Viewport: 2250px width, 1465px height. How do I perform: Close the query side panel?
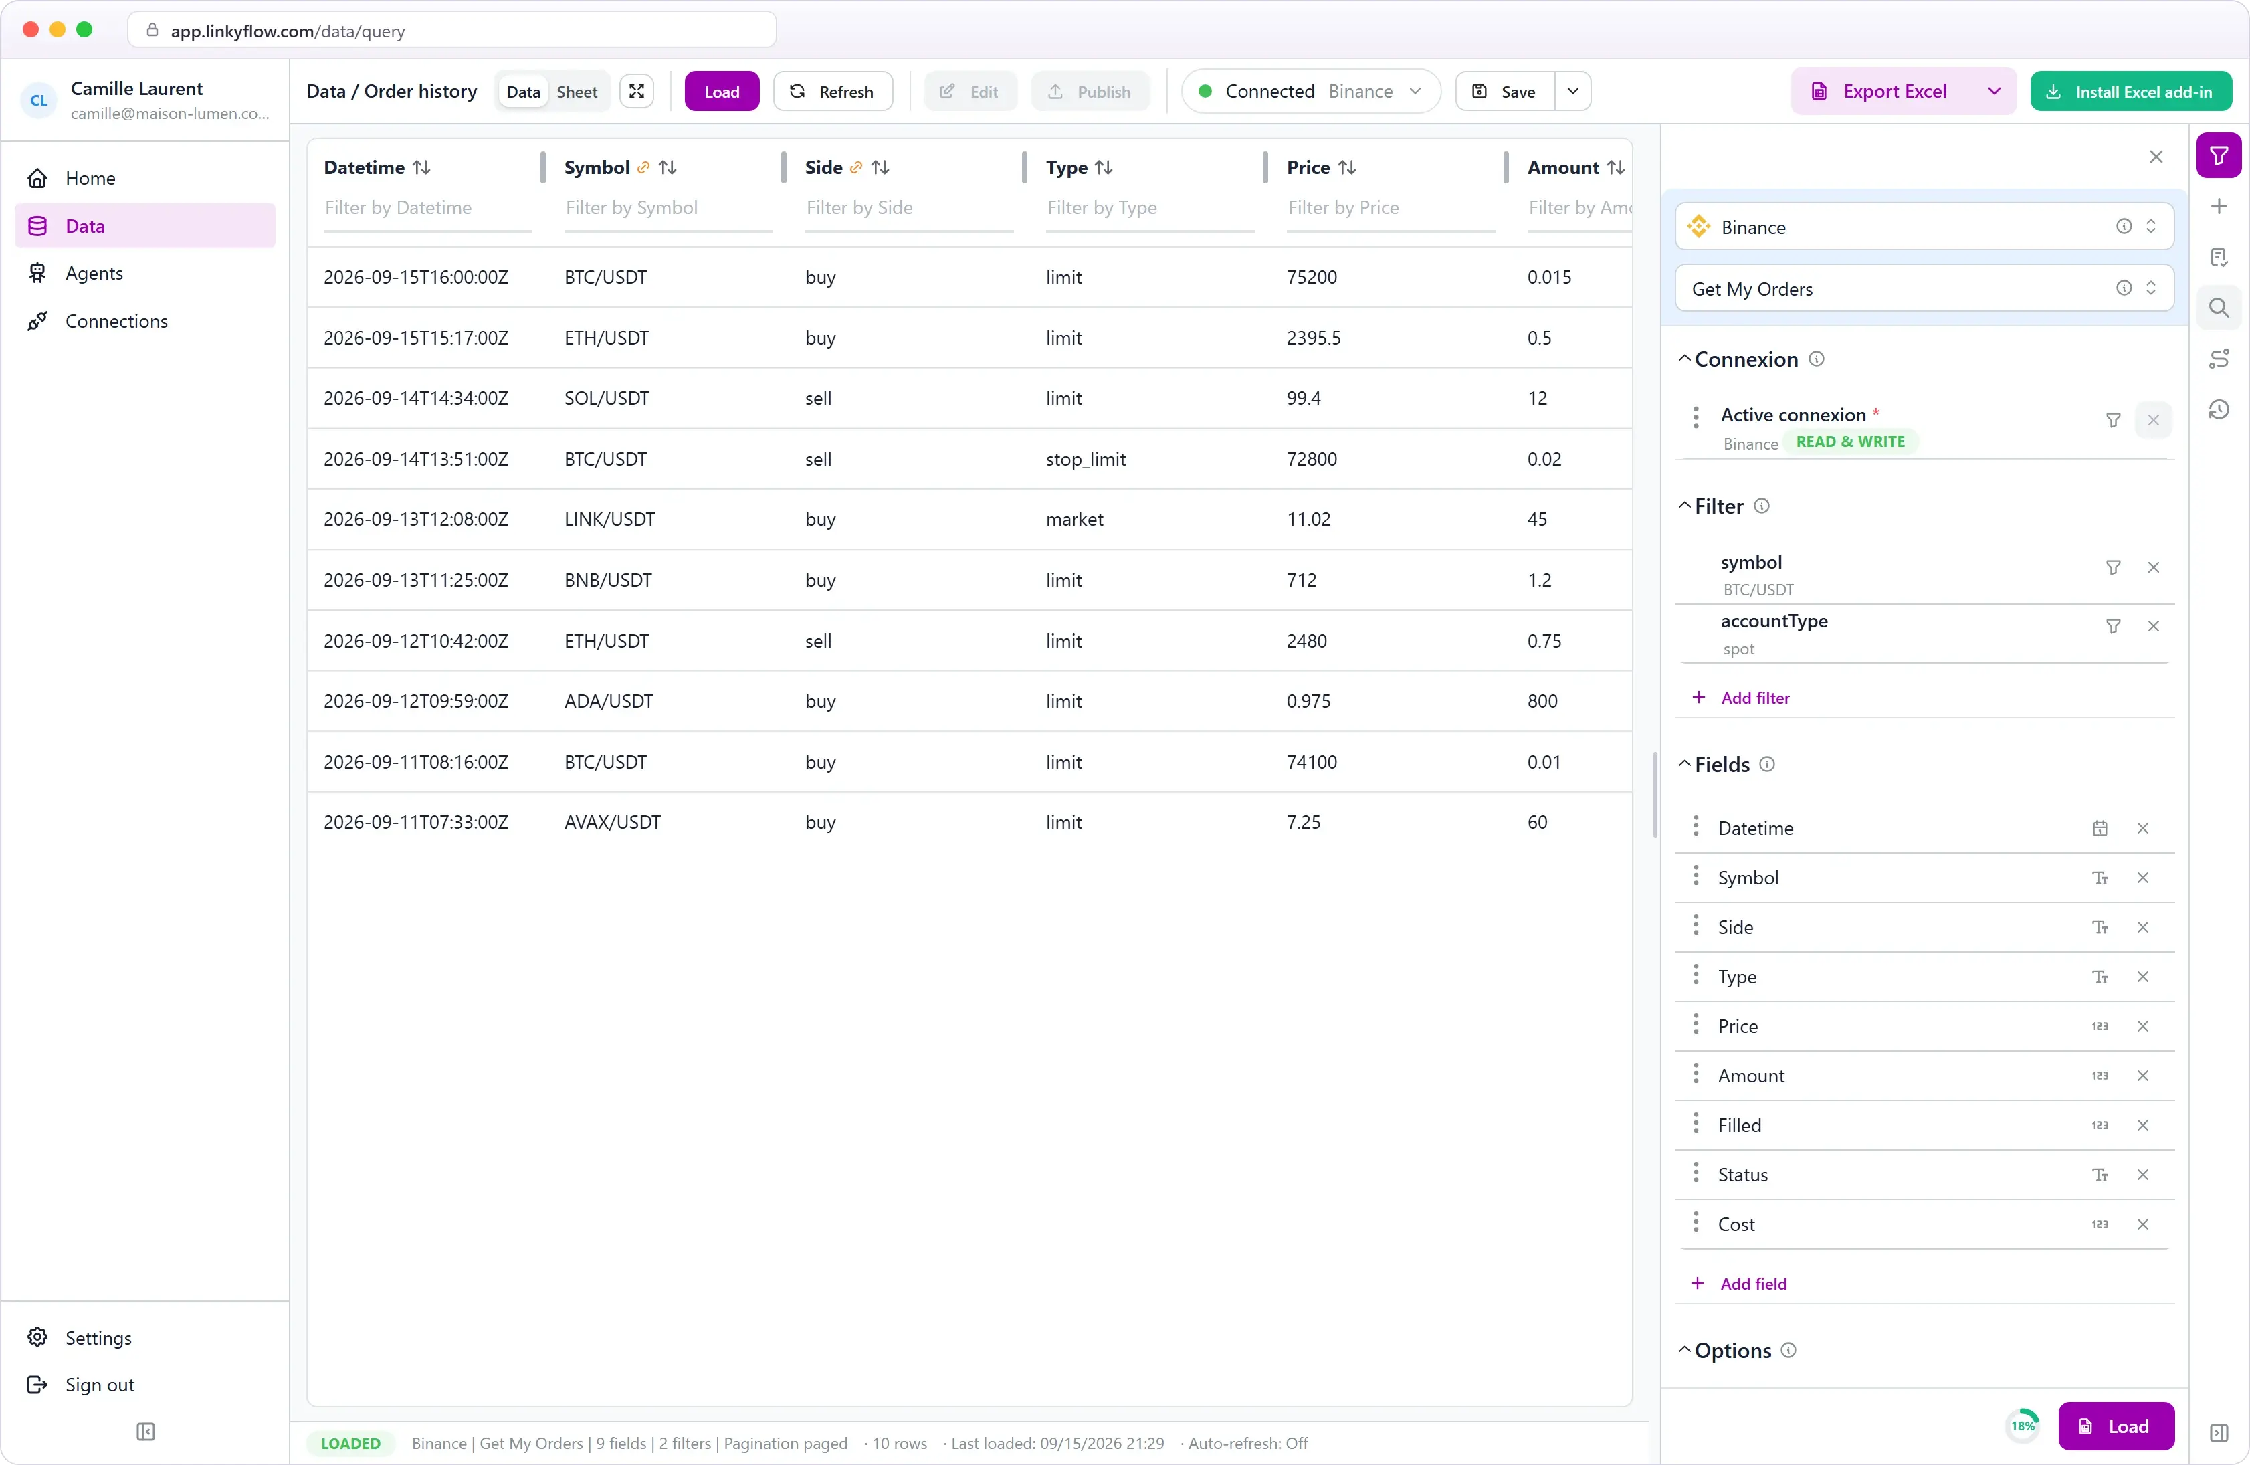2156,157
